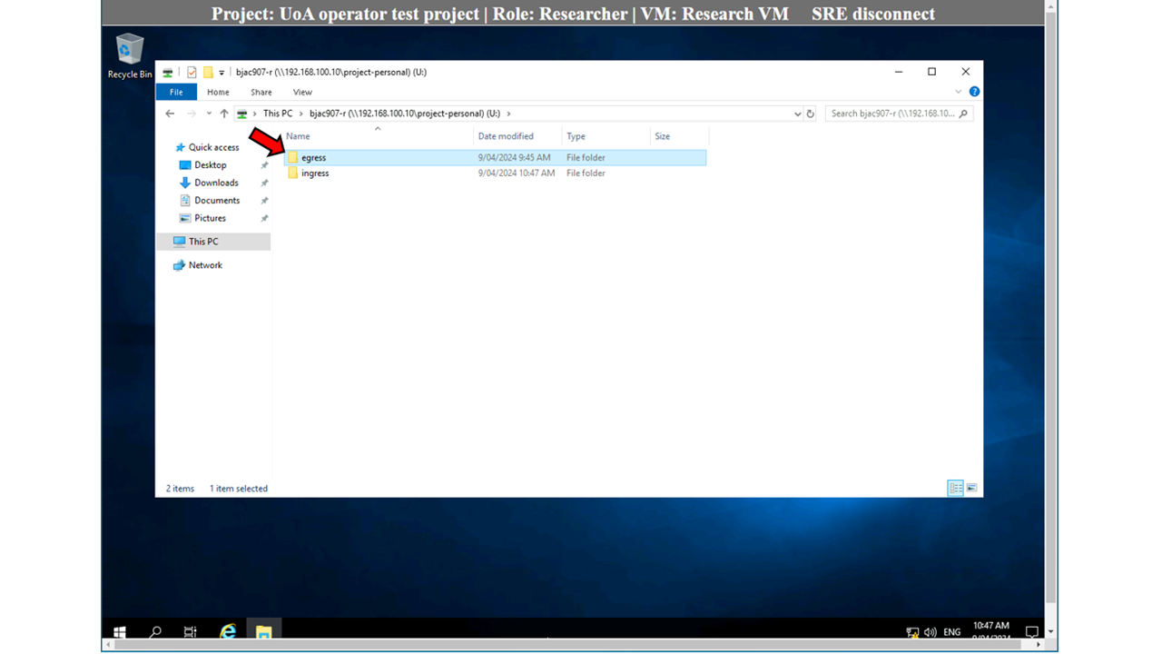Screen dimensions: 1162x654
Task: Select Network in navigation pane
Action: pyautogui.click(x=205, y=265)
